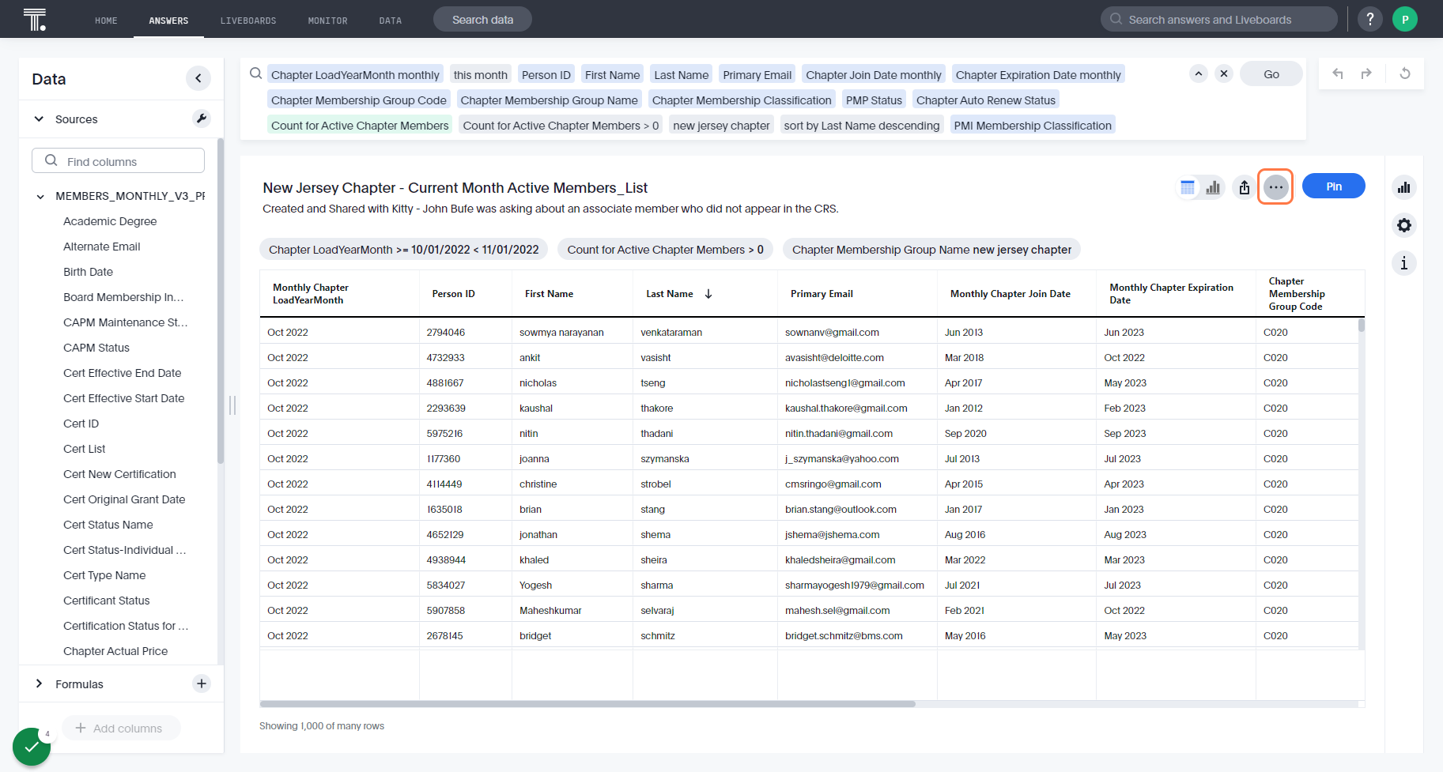Click the undo arrow icon
Image resolution: width=1443 pixels, height=772 pixels.
(1338, 73)
